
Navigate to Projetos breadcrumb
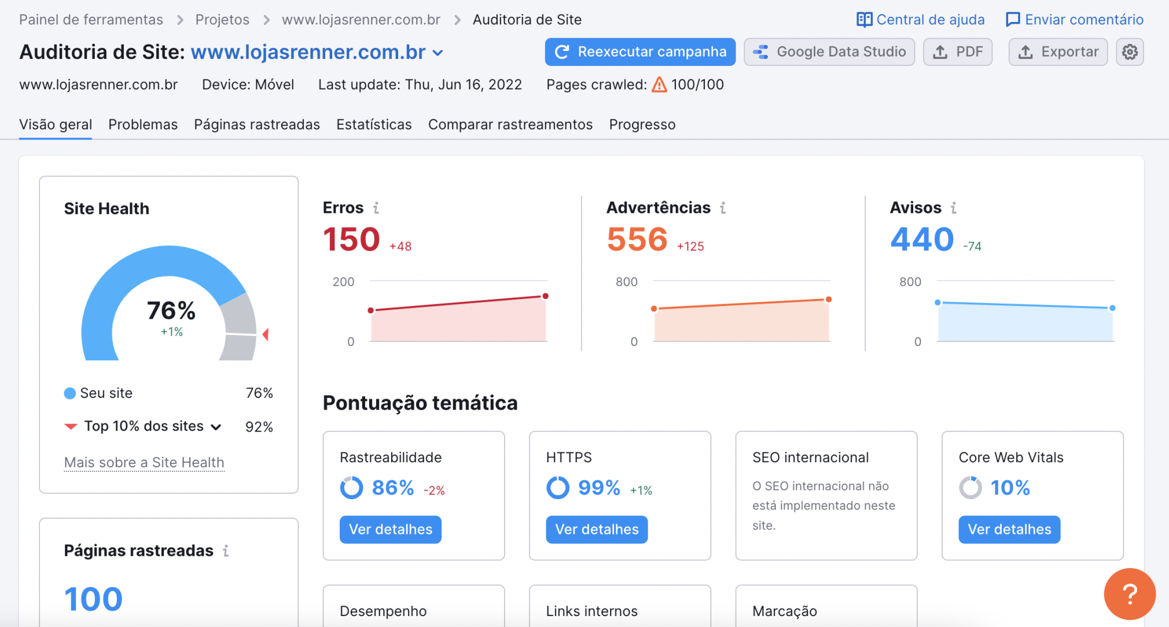point(222,19)
